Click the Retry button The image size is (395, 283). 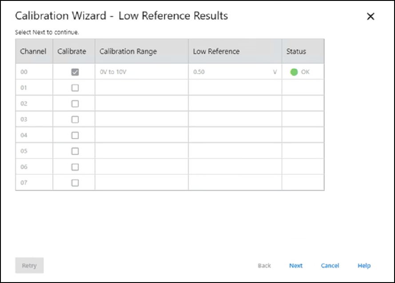29,266
